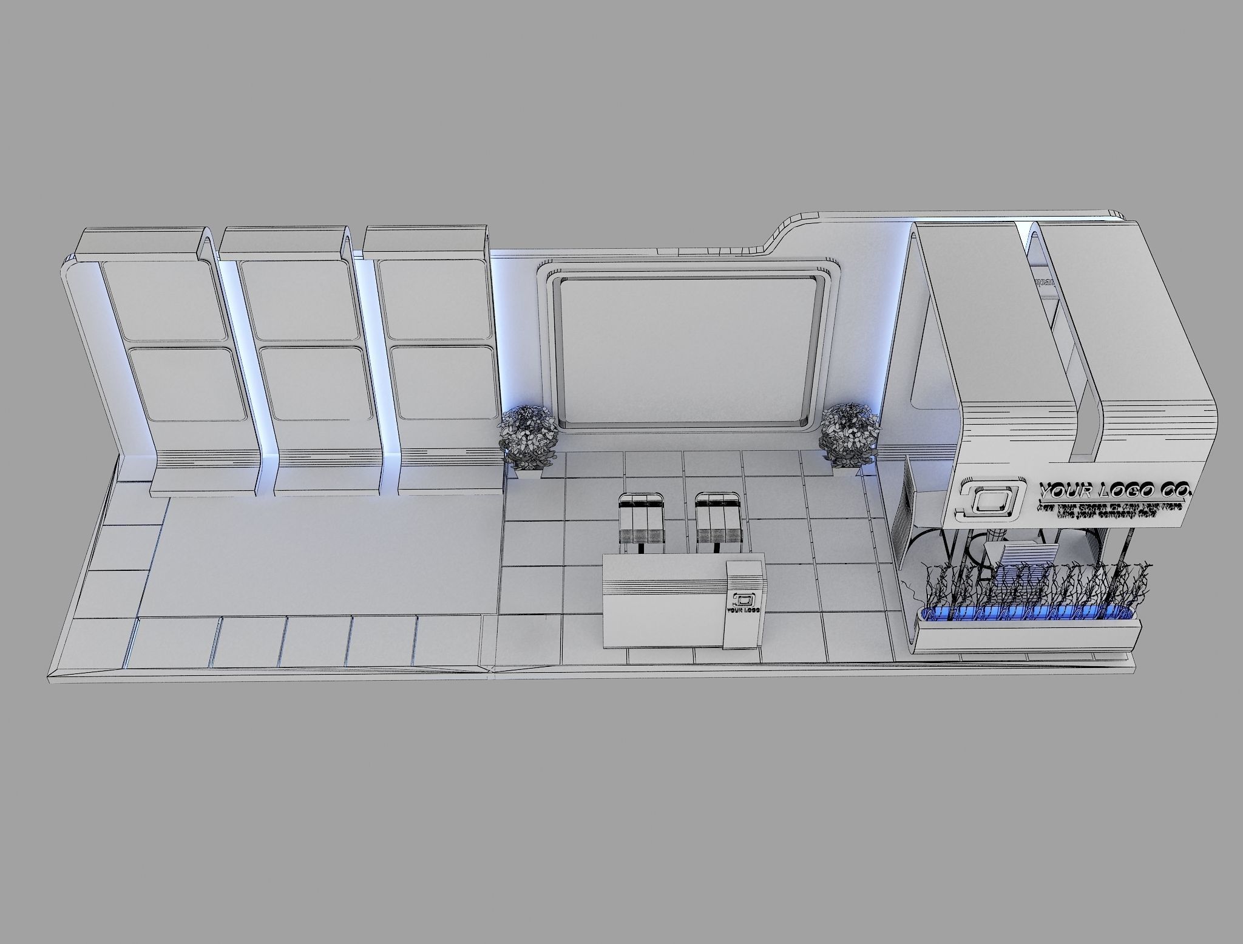Click the "YOUR LOGO CO." sign text
1243x944 pixels.
tap(1115, 490)
